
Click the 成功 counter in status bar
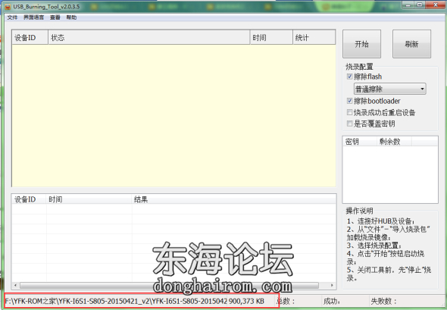(x=332, y=301)
